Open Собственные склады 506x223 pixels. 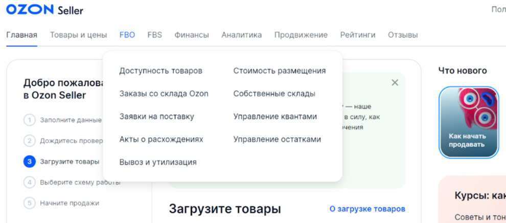(x=274, y=94)
